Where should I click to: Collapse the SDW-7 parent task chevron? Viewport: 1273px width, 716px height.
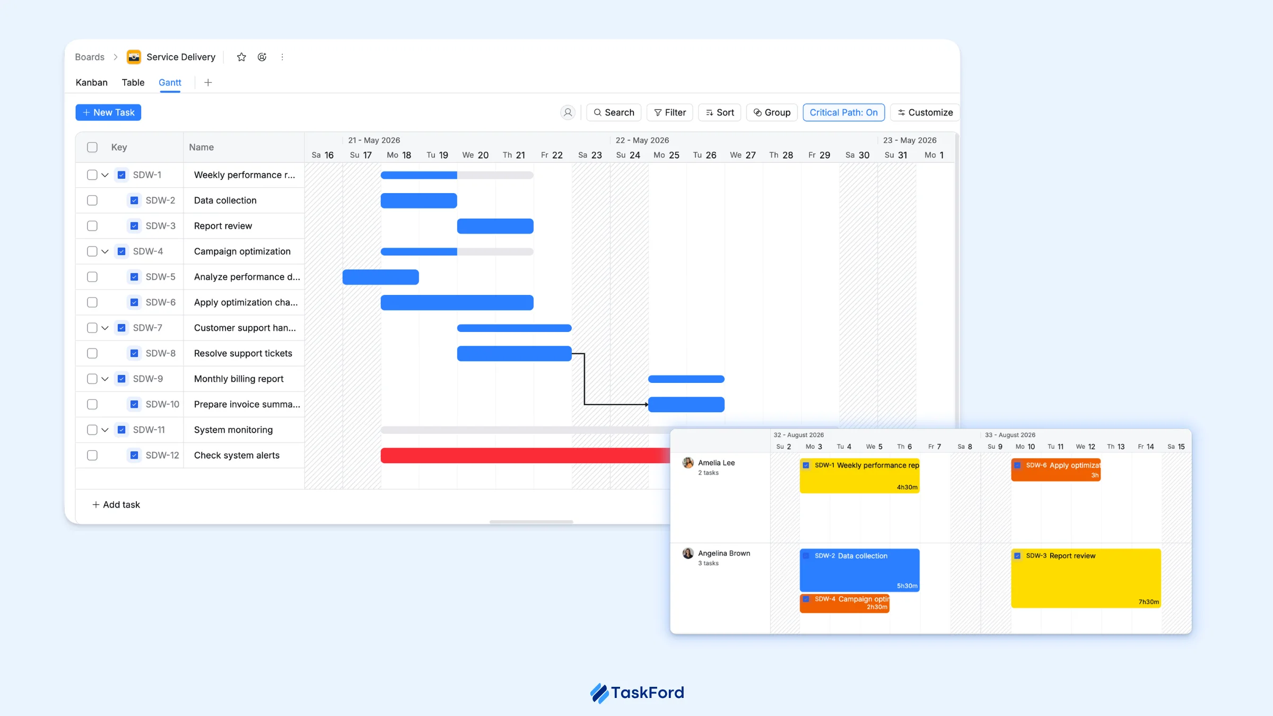[105, 328]
